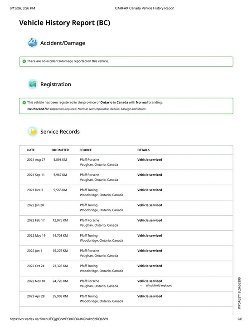Select the 2021 Aug 27 date cell

coord(36,159)
